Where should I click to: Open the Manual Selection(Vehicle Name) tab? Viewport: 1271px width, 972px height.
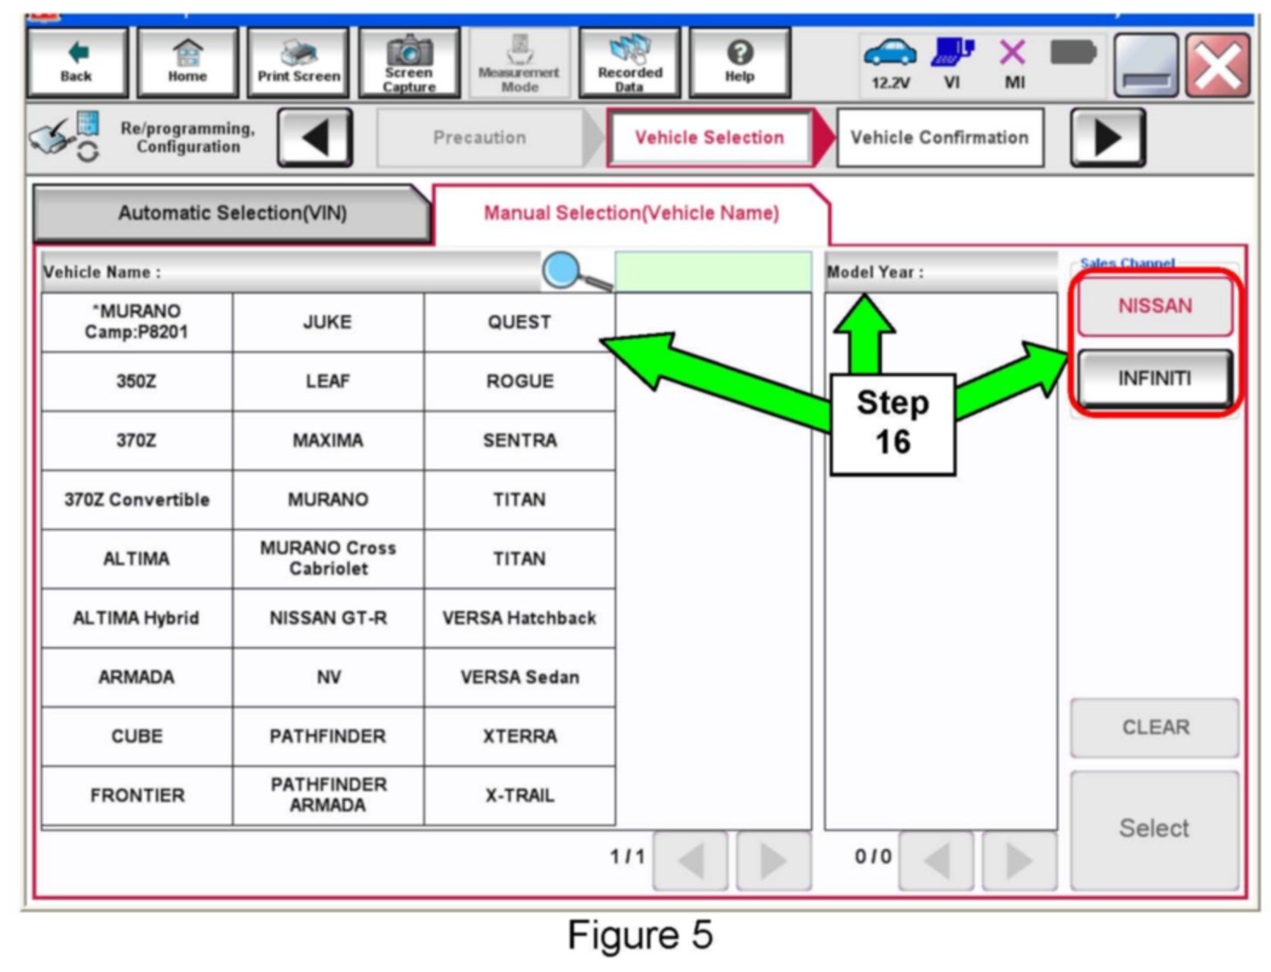631,214
